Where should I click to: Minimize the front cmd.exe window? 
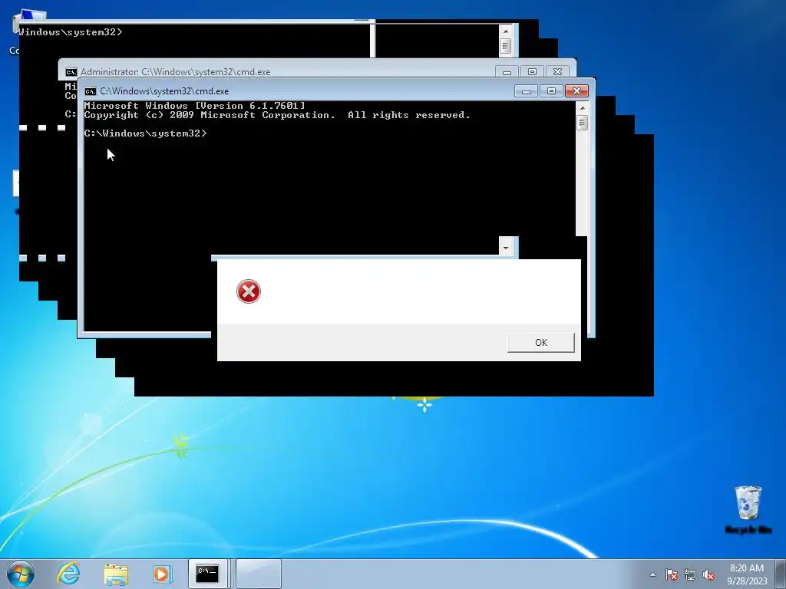526,91
